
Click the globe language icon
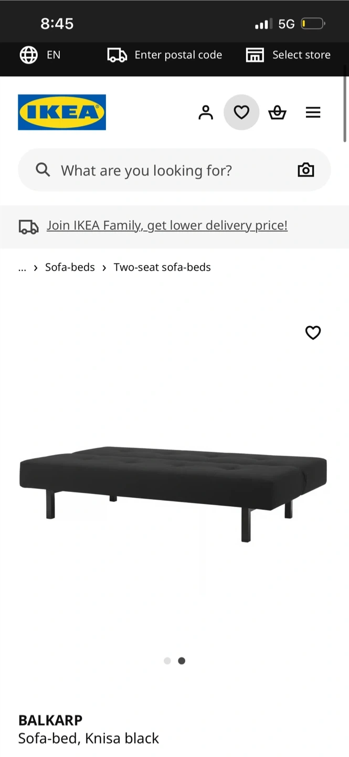pos(29,55)
